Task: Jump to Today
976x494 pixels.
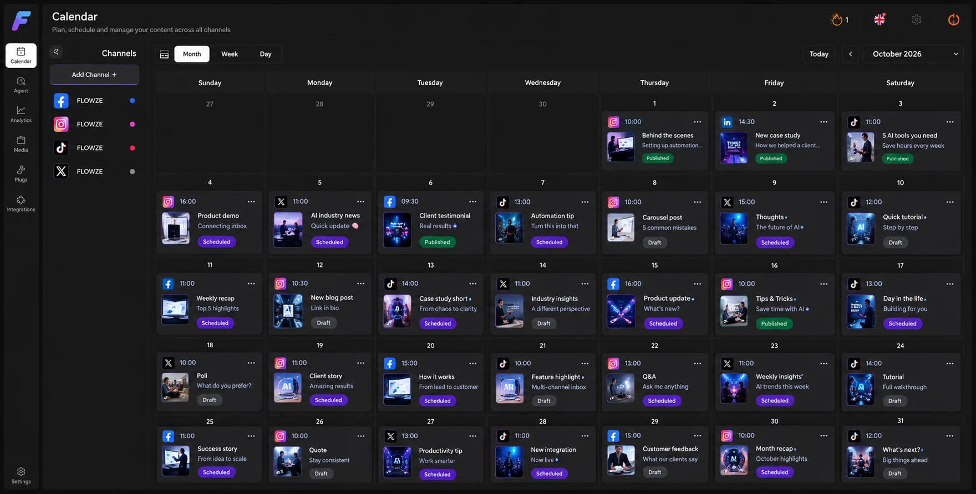Action: 819,54
